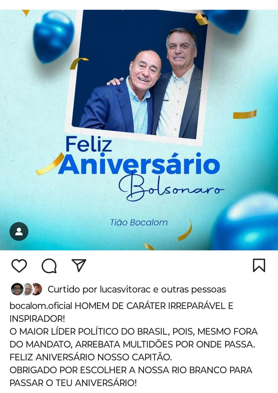This screenshot has height=393, width=278.
Task: Tap the heart like icon
Action: click(19, 266)
